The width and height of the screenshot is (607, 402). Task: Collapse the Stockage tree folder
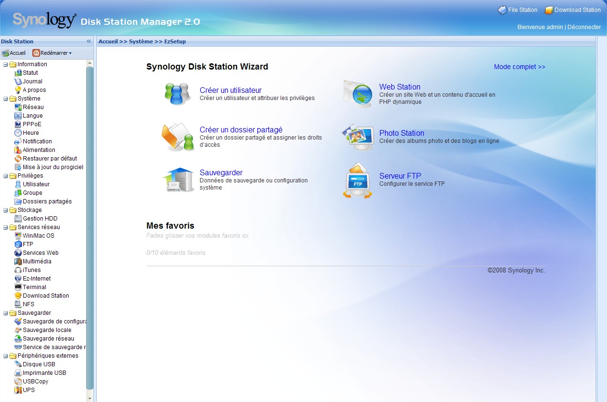(6, 210)
